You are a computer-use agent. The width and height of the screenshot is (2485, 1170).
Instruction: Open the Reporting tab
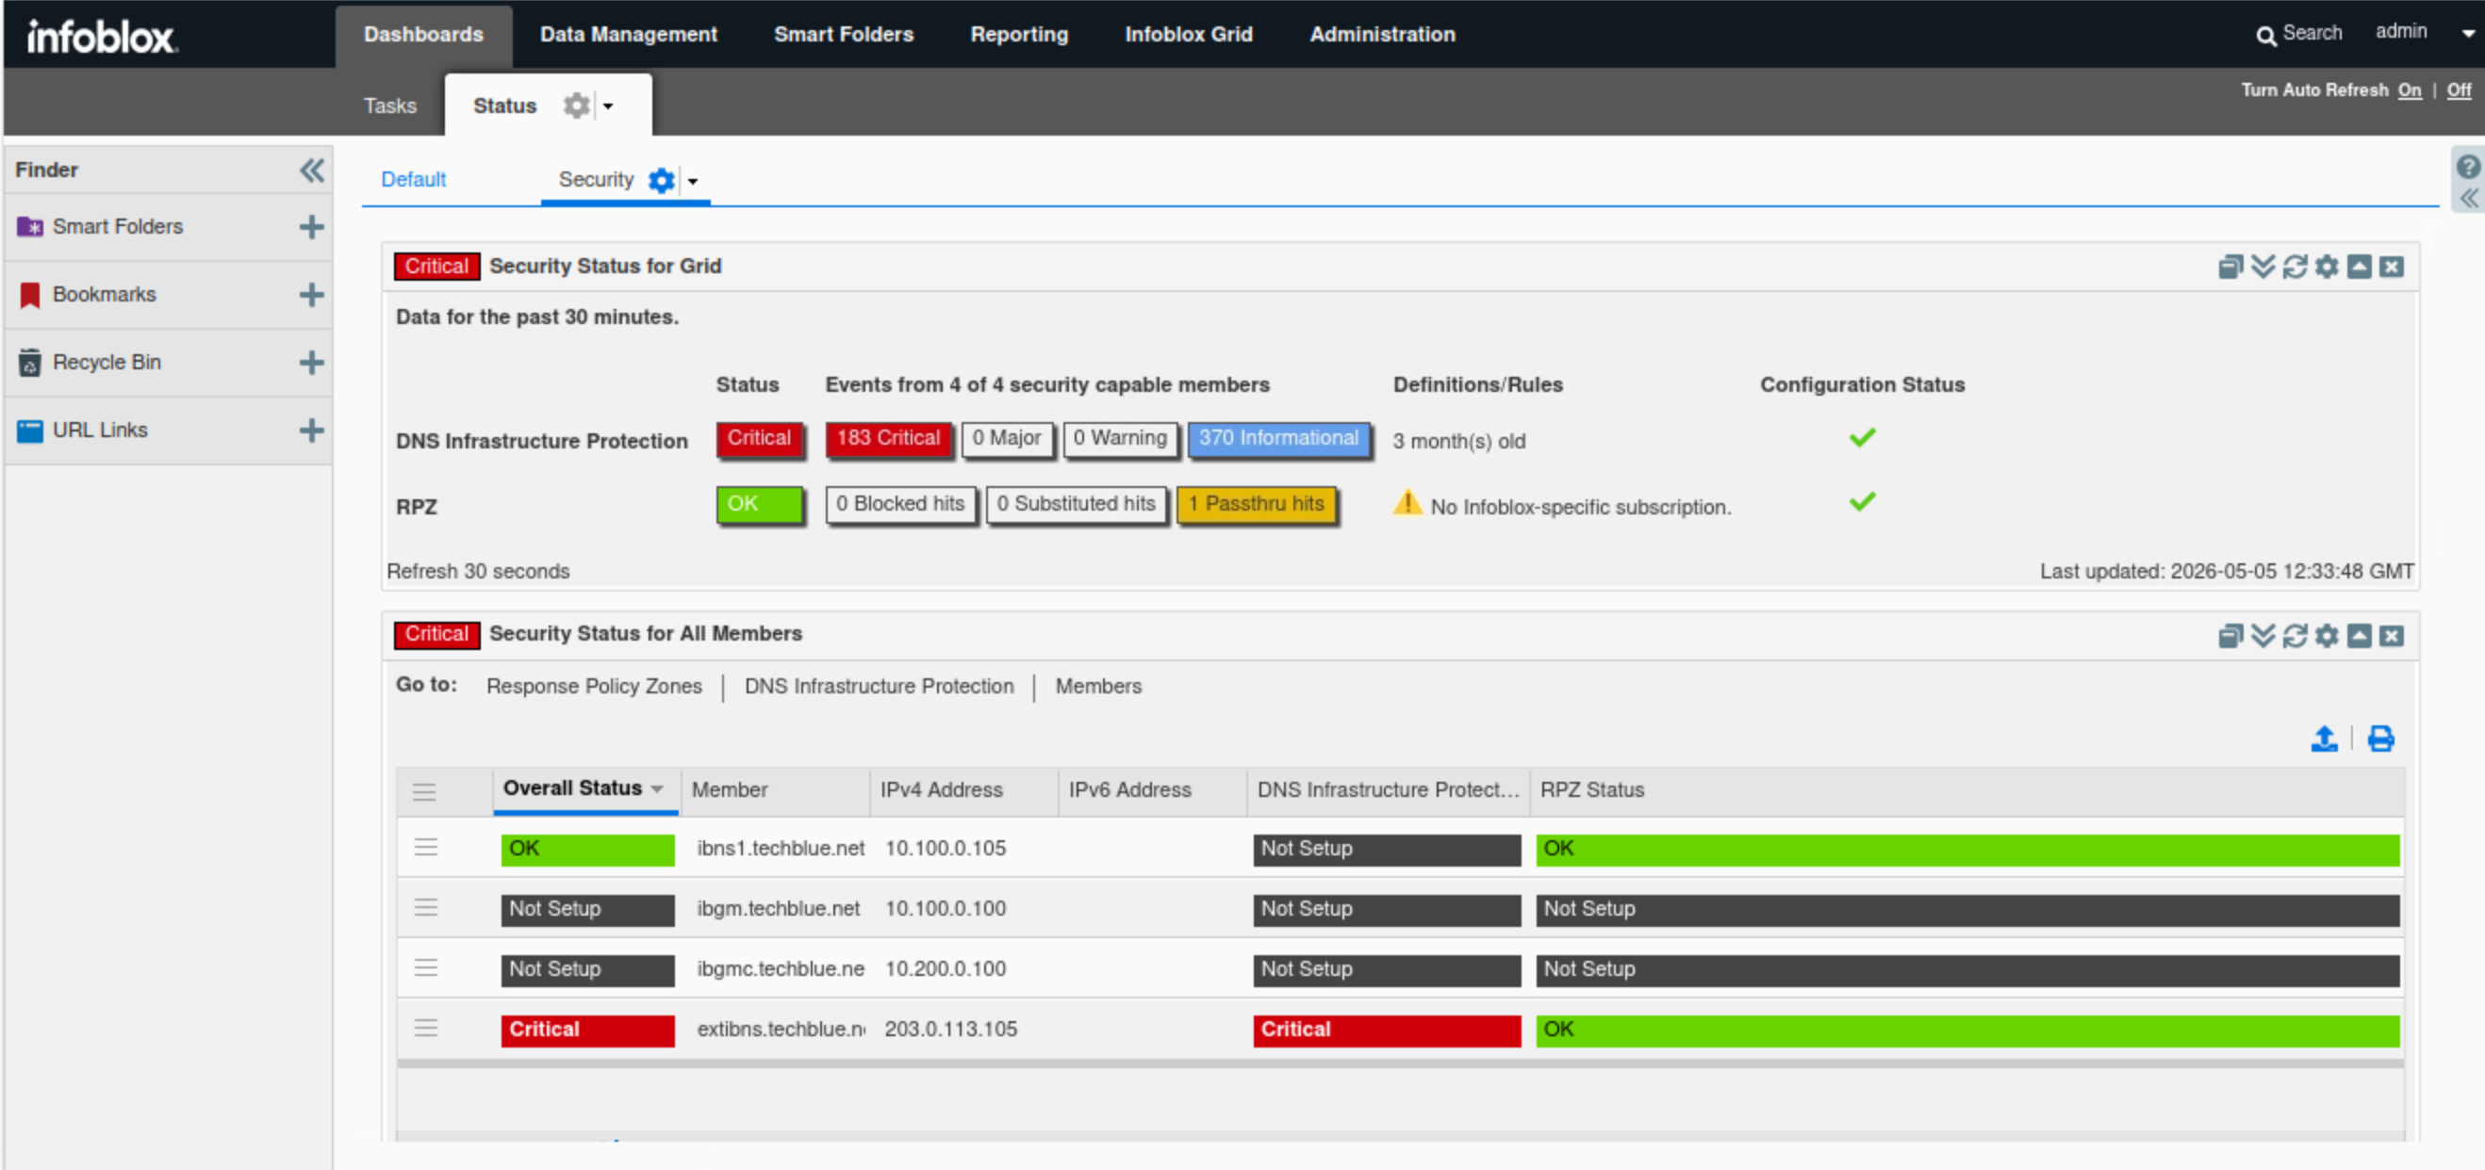click(1019, 35)
